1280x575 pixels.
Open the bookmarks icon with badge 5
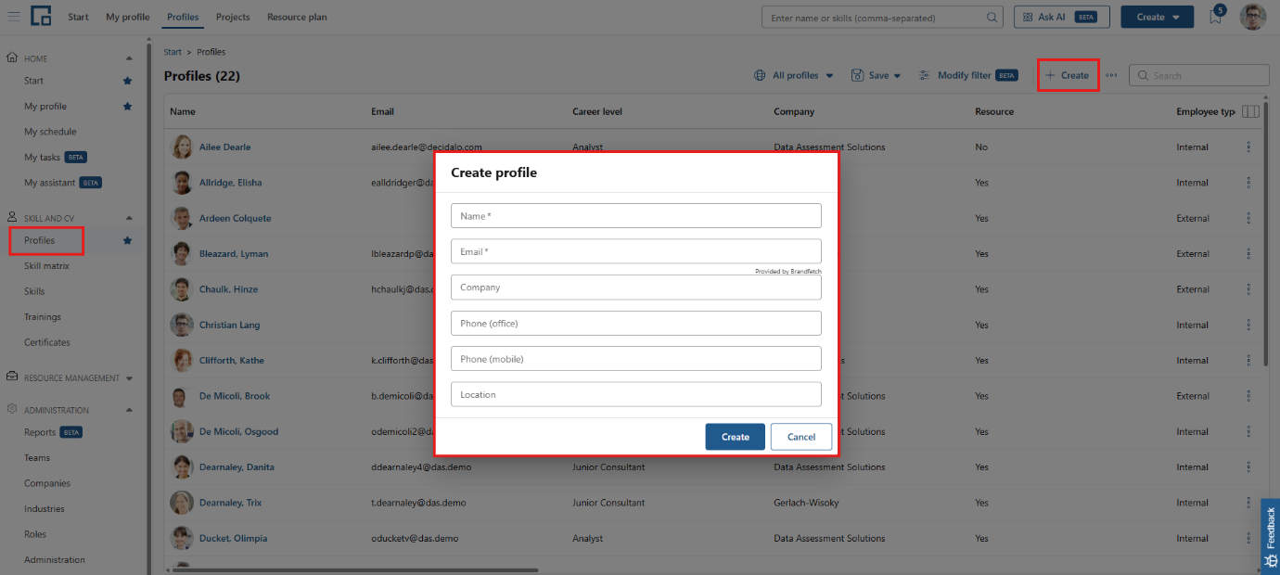[x=1215, y=16]
